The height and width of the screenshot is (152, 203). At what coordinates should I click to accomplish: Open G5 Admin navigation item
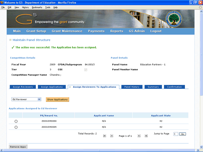point(137,31)
